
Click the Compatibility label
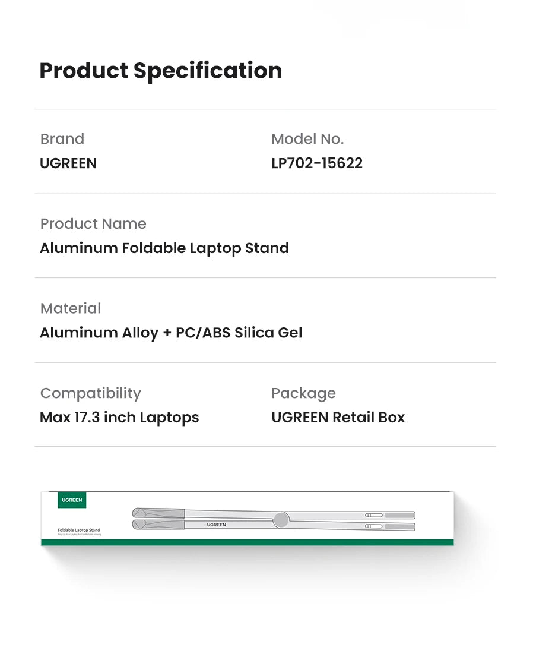point(90,393)
